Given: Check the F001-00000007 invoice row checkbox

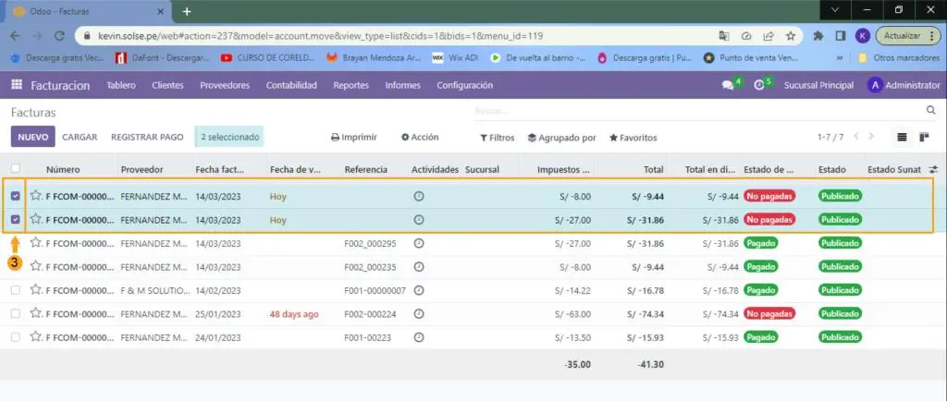Looking at the screenshot, I should point(16,290).
